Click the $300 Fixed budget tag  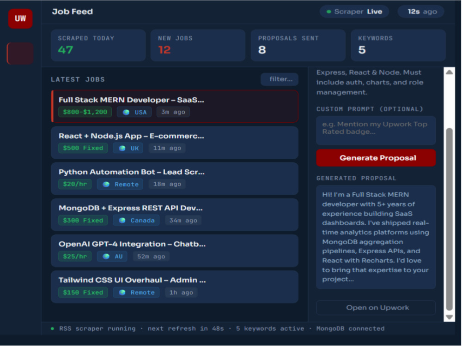pyautogui.click(x=83, y=221)
